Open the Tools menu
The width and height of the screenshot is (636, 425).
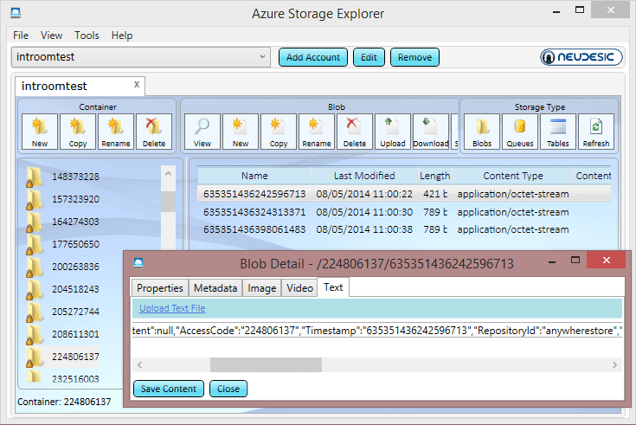(87, 35)
